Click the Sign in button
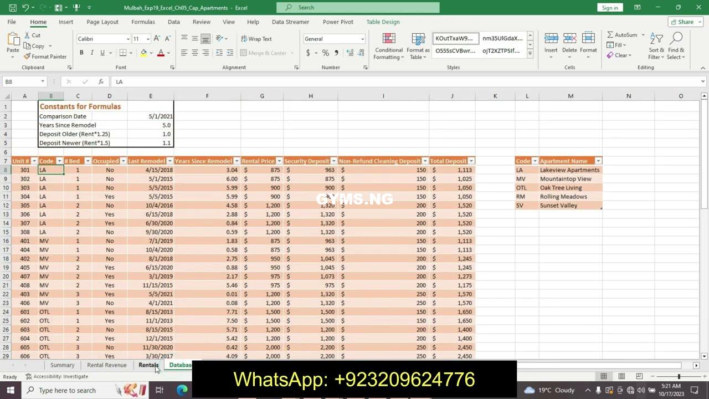 (609, 8)
